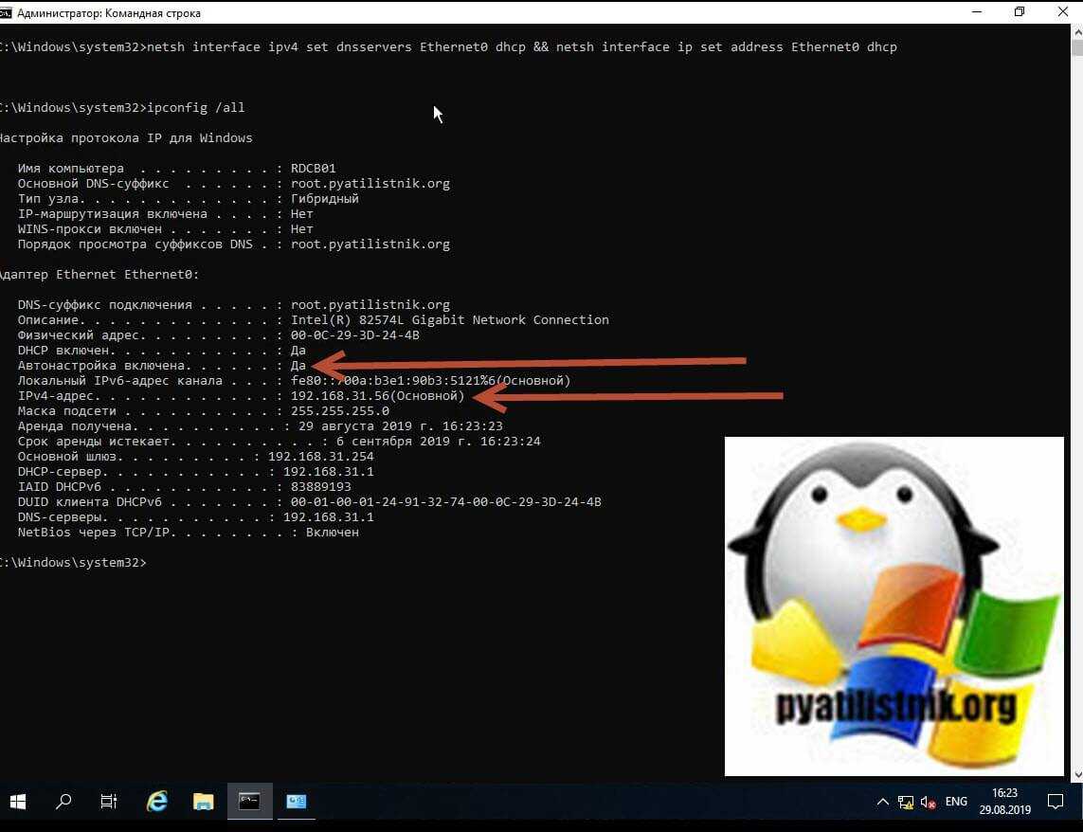Click subnet mask 255.255.255.0

[x=340, y=411]
